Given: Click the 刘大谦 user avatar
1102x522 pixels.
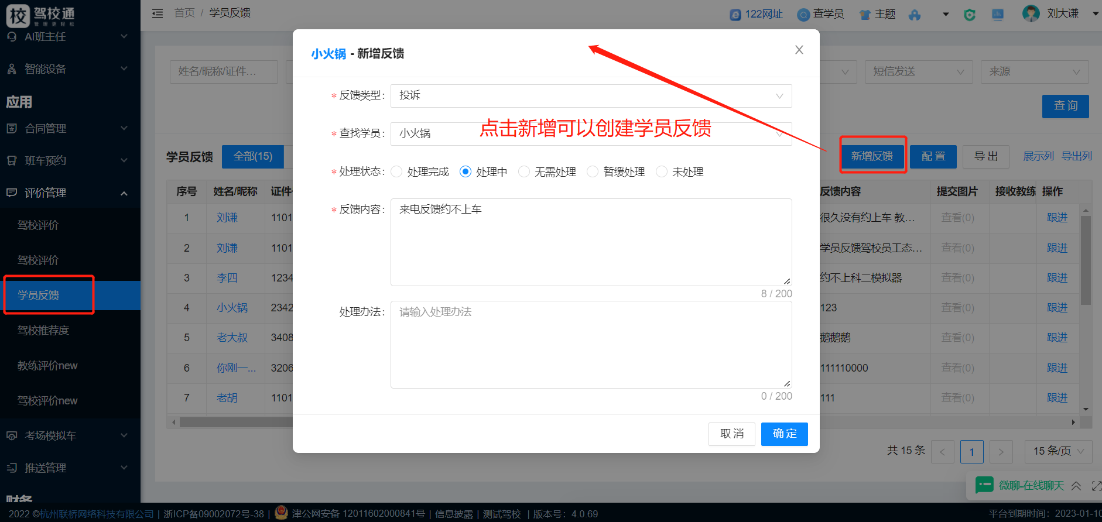Looking at the screenshot, I should [1031, 13].
